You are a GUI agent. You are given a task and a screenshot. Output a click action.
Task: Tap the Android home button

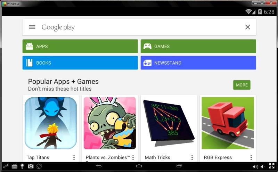pos(139,166)
